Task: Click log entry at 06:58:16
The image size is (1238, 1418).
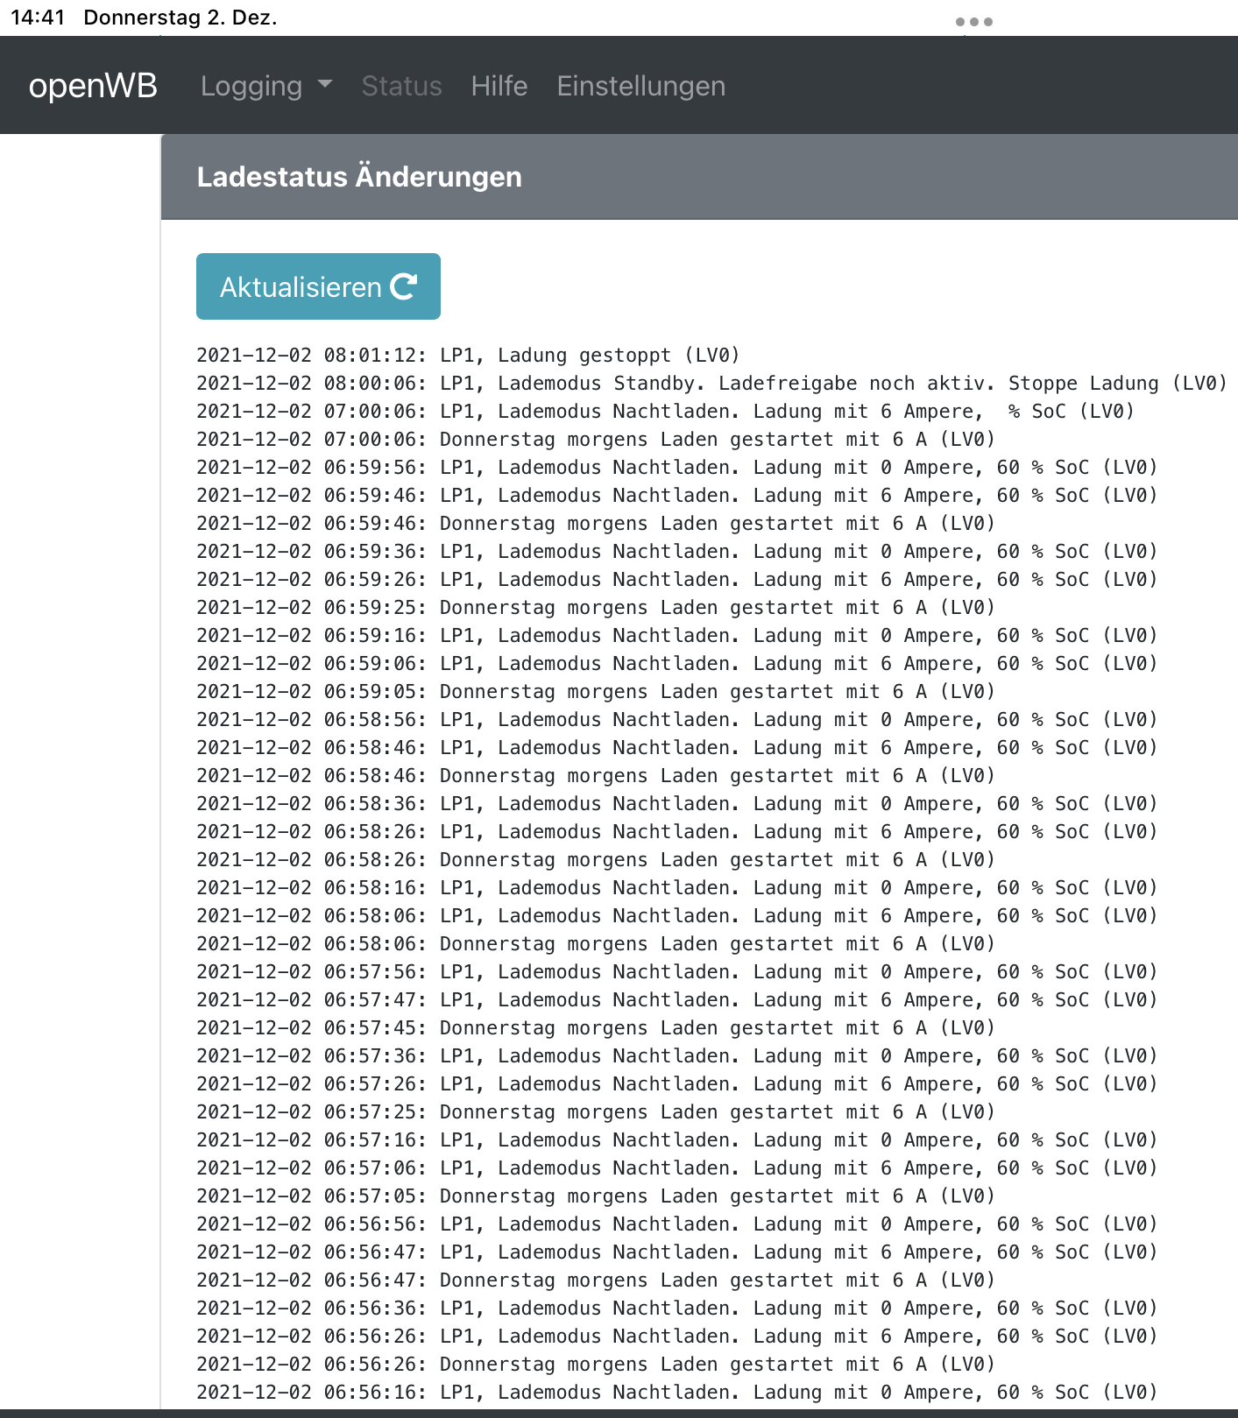Action: click(677, 887)
